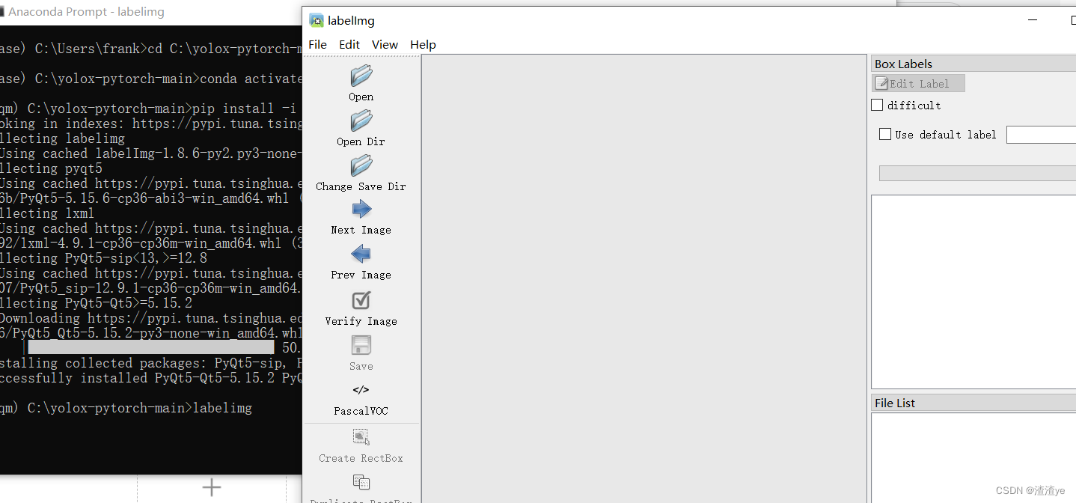This screenshot has width=1076, height=503.
Task: Click the Edit Label button
Action: pos(919,84)
